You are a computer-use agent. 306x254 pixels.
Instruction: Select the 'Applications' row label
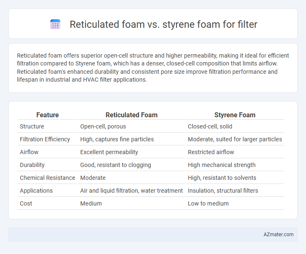(36, 191)
